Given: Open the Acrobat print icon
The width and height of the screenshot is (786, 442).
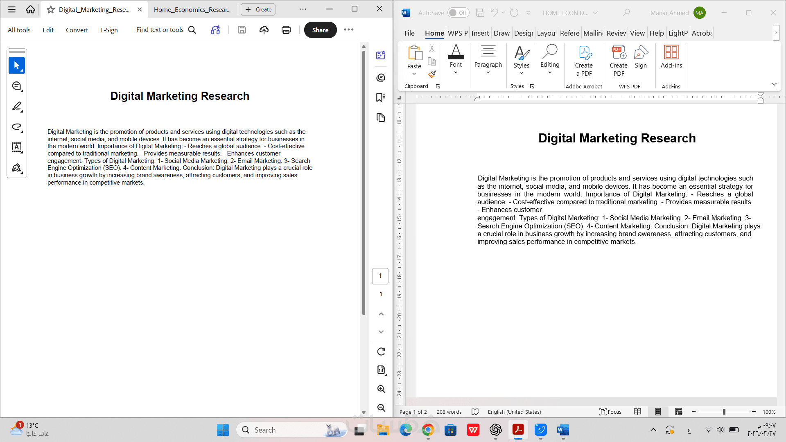Looking at the screenshot, I should click(286, 30).
